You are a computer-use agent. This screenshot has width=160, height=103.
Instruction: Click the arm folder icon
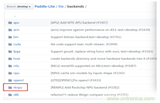10,30
